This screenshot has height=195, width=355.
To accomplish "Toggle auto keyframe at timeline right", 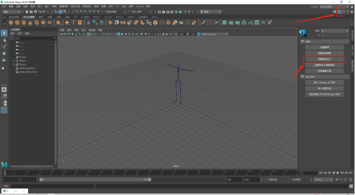I will pos(345,179).
